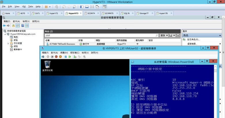Open the Recycle Bin on the VM desktop
225x118 pixels.
coord(48,65)
